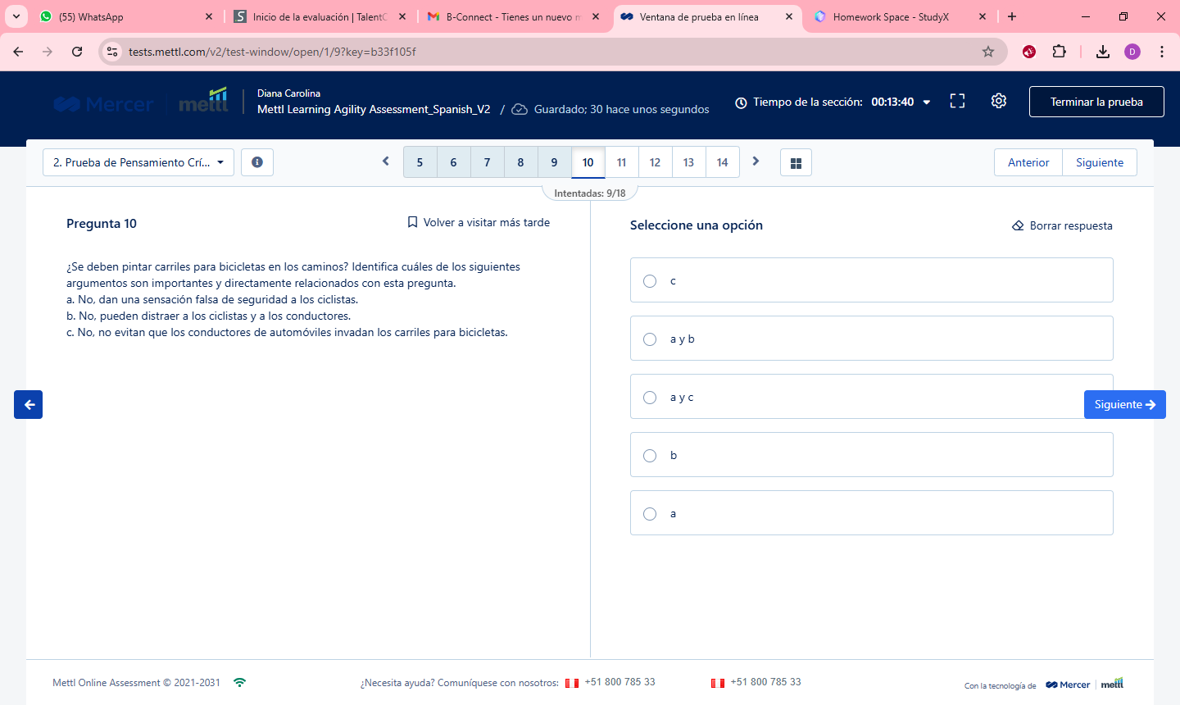This screenshot has height=705, width=1180.
Task: Click the browser address bar URL
Action: 272,52
